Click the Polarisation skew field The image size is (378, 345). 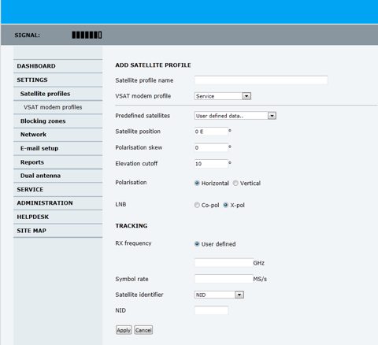(x=211, y=147)
